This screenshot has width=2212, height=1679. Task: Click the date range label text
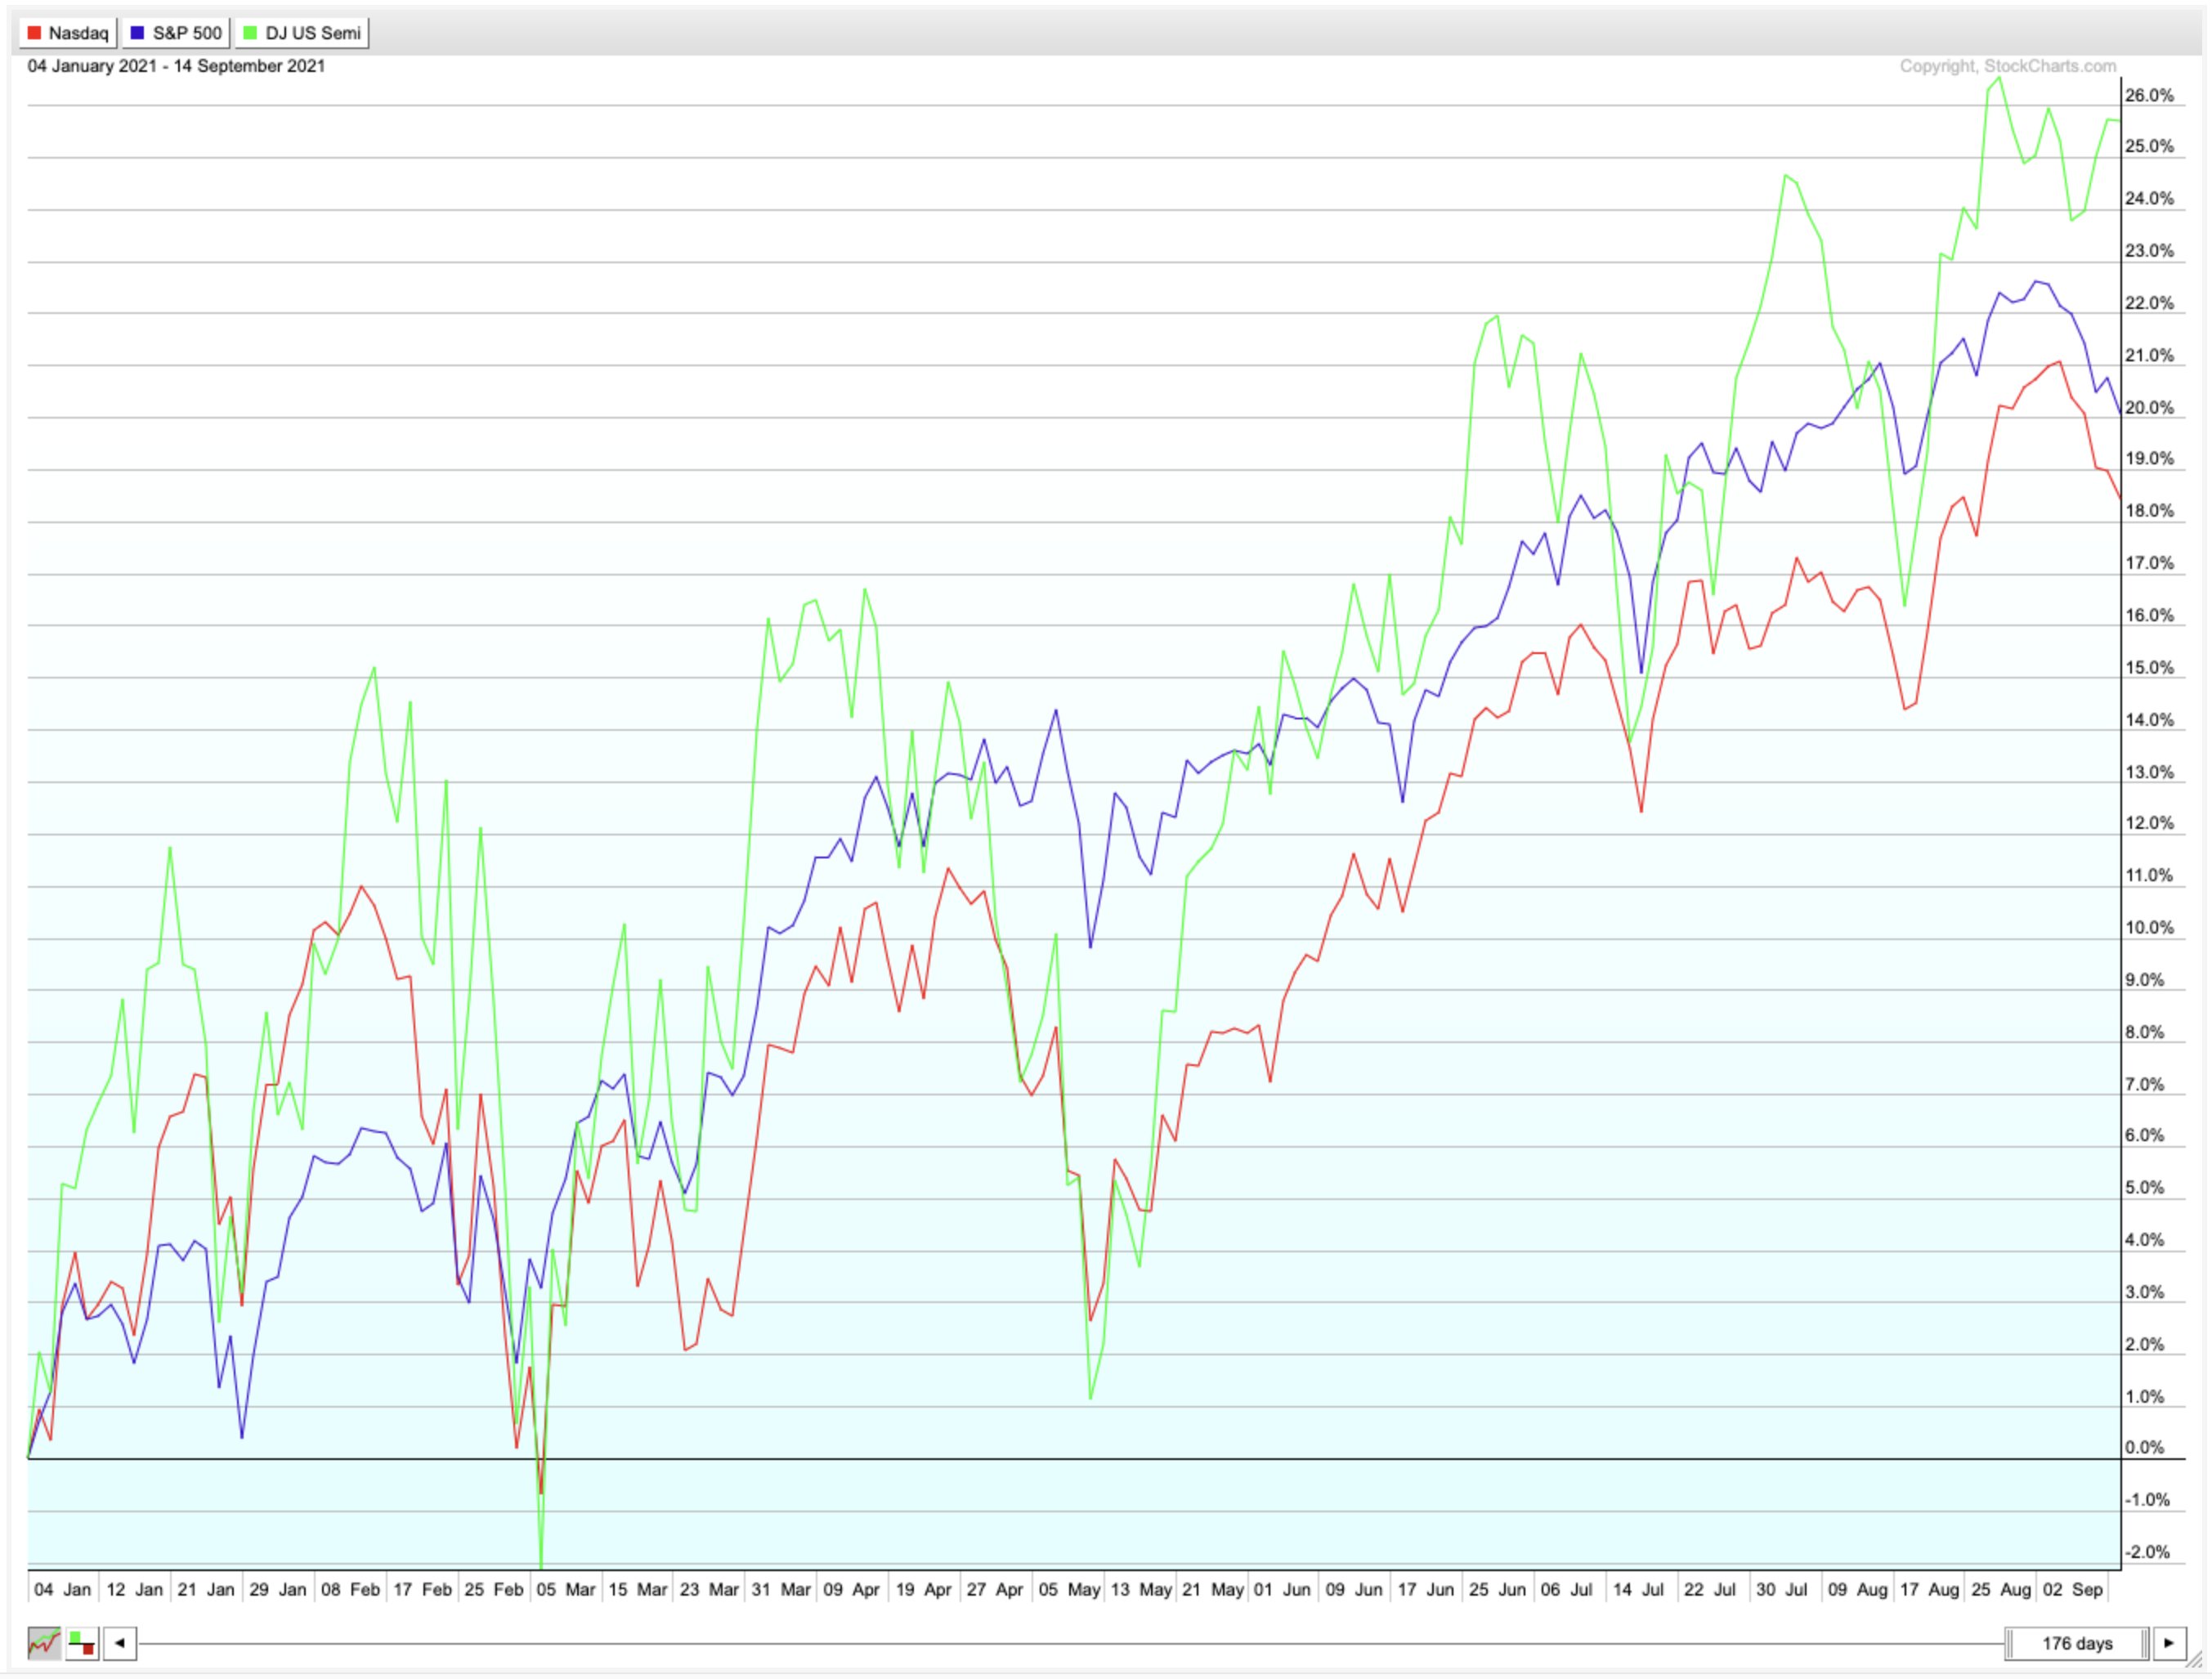(176, 66)
